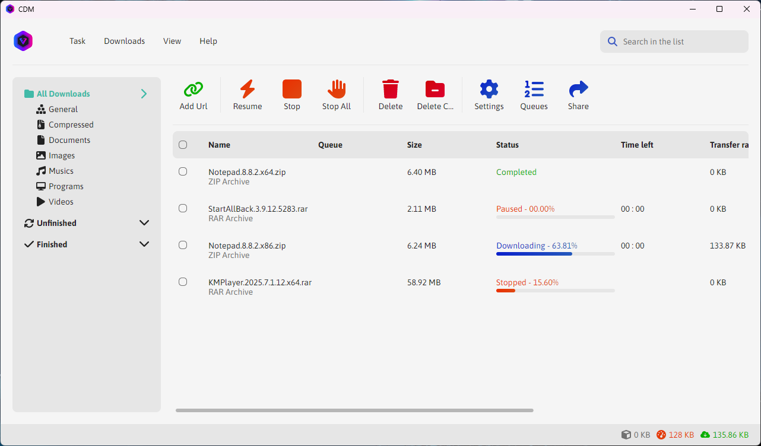Click the Stop All hand icon
This screenshot has width=761, height=446.
(337, 90)
